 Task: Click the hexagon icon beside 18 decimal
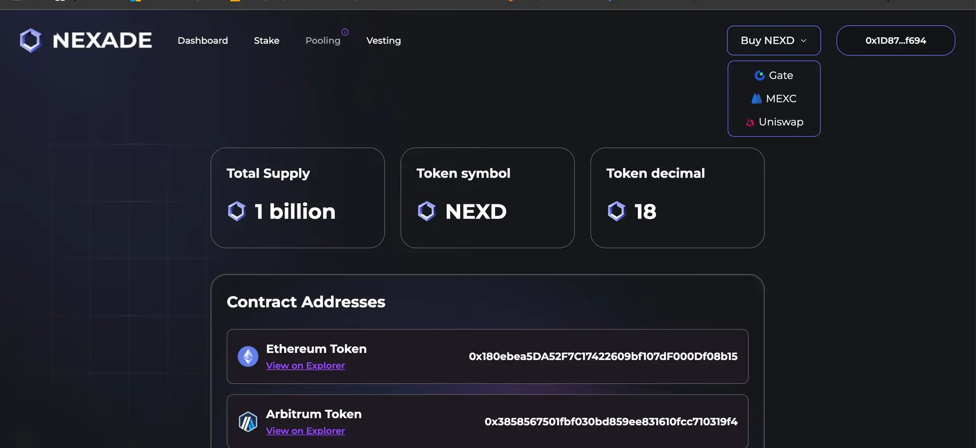[x=616, y=211]
